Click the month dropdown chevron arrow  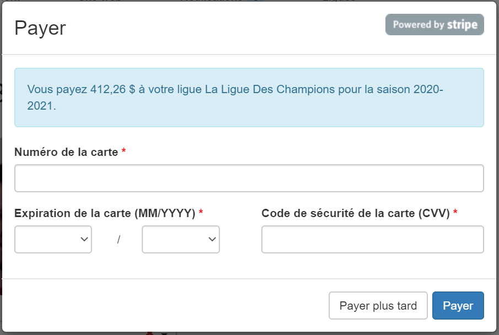point(84,239)
